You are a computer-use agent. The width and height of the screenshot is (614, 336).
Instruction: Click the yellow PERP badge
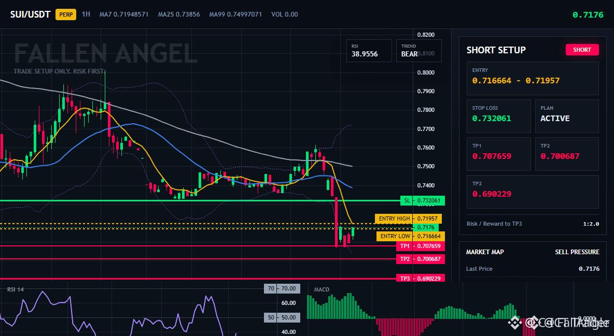(66, 14)
